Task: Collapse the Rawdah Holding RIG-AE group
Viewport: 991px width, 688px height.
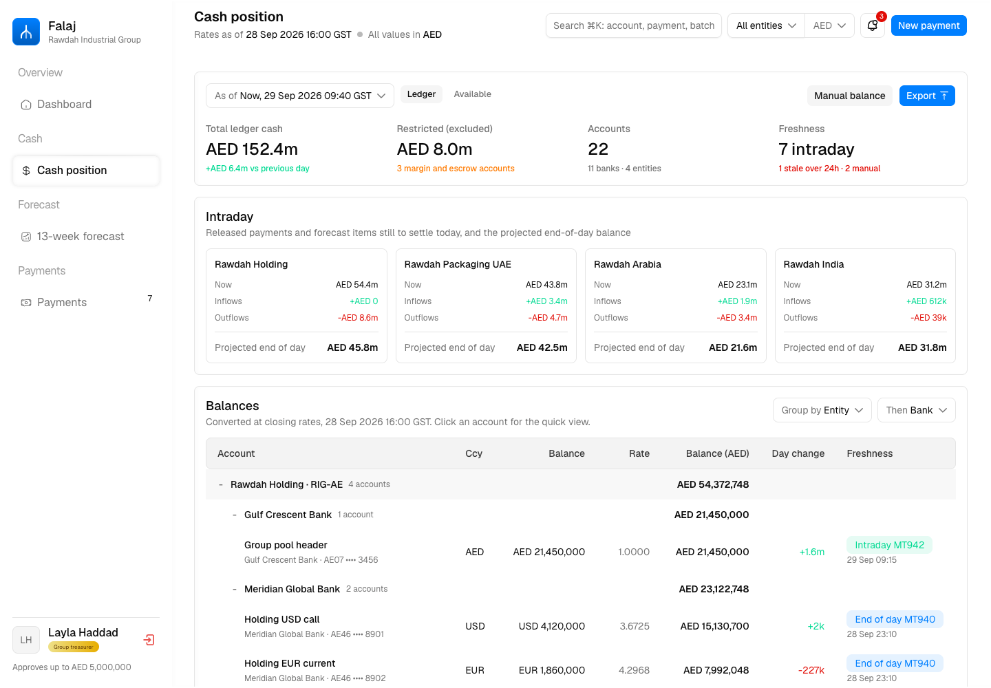Action: pos(221,485)
